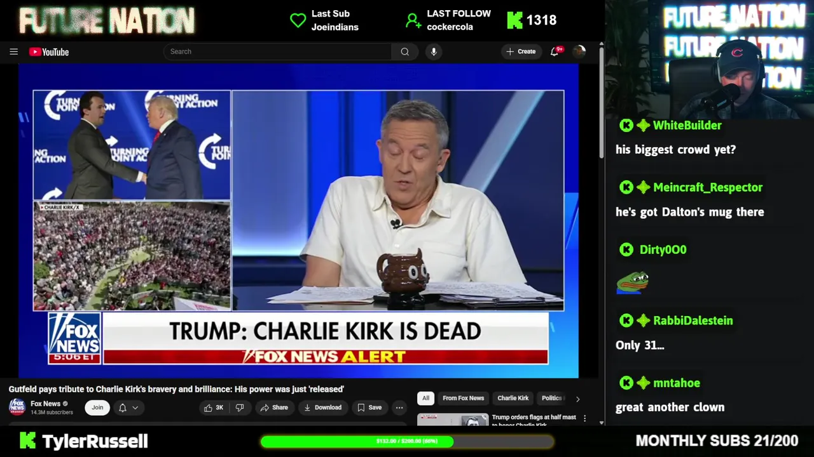This screenshot has height=457, width=814.
Task: Click the video player to pause
Action: point(298,221)
